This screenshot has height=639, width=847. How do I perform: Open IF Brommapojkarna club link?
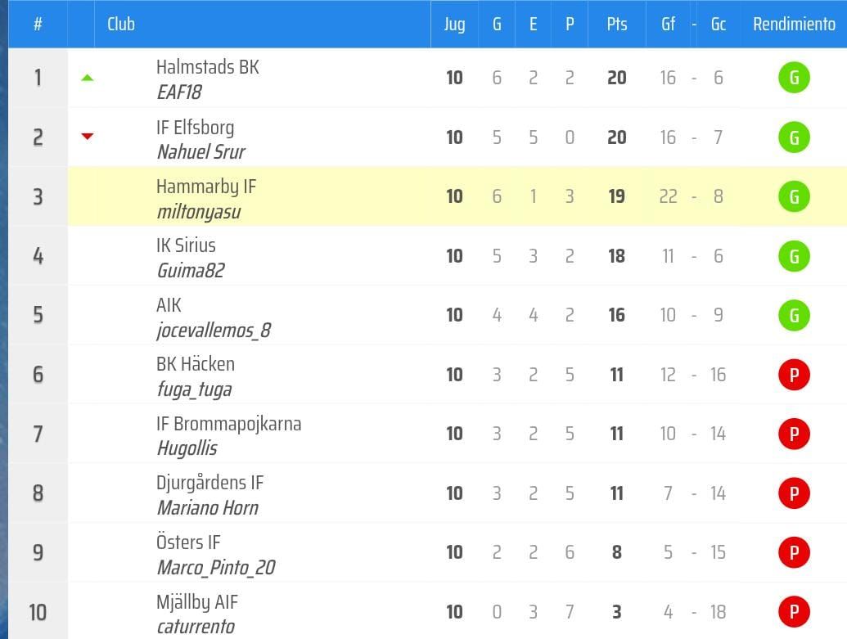click(x=228, y=424)
